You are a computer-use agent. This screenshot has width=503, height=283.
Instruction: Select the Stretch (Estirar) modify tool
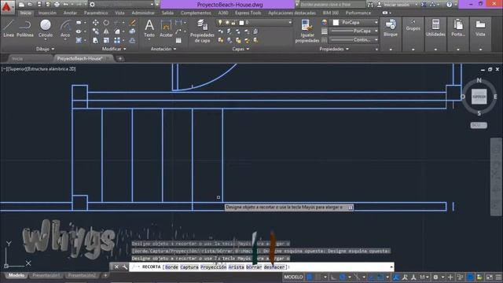[96, 40]
